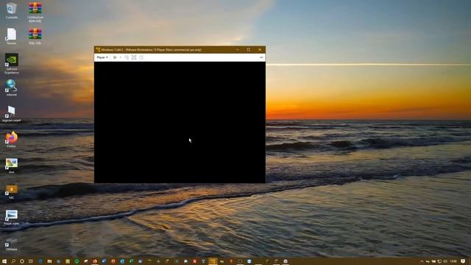Click the highlighted VMware Player taskbar button
The width and height of the screenshot is (471, 265).
(213, 261)
